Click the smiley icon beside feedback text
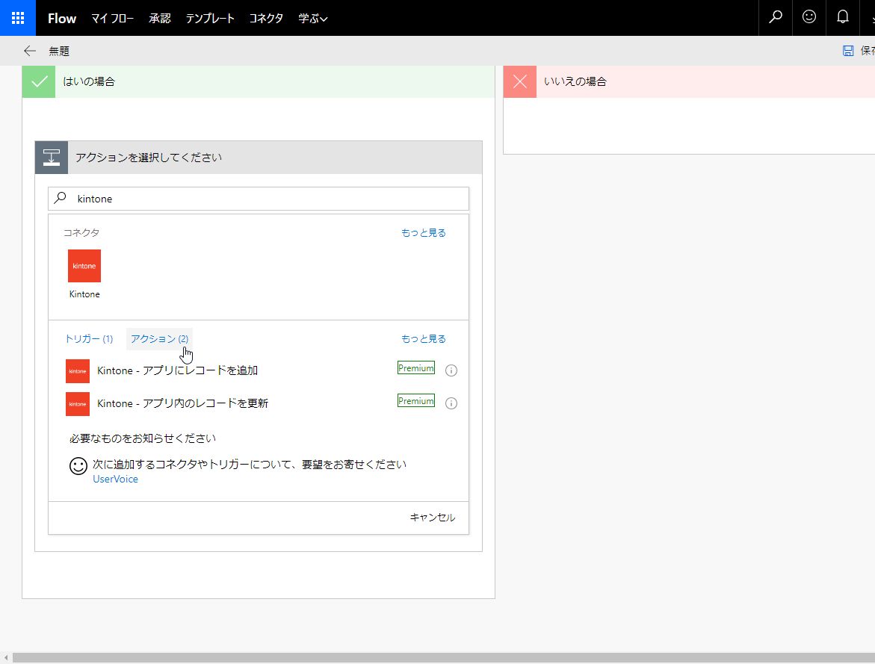Image resolution: width=875 pixels, height=664 pixels. tap(78, 466)
